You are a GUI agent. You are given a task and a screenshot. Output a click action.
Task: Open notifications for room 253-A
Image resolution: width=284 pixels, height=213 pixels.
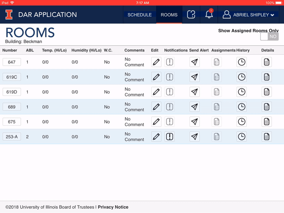coord(170,137)
